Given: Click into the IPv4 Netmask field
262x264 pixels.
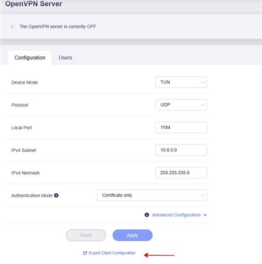Looking at the screenshot, I should pyautogui.click(x=181, y=173).
